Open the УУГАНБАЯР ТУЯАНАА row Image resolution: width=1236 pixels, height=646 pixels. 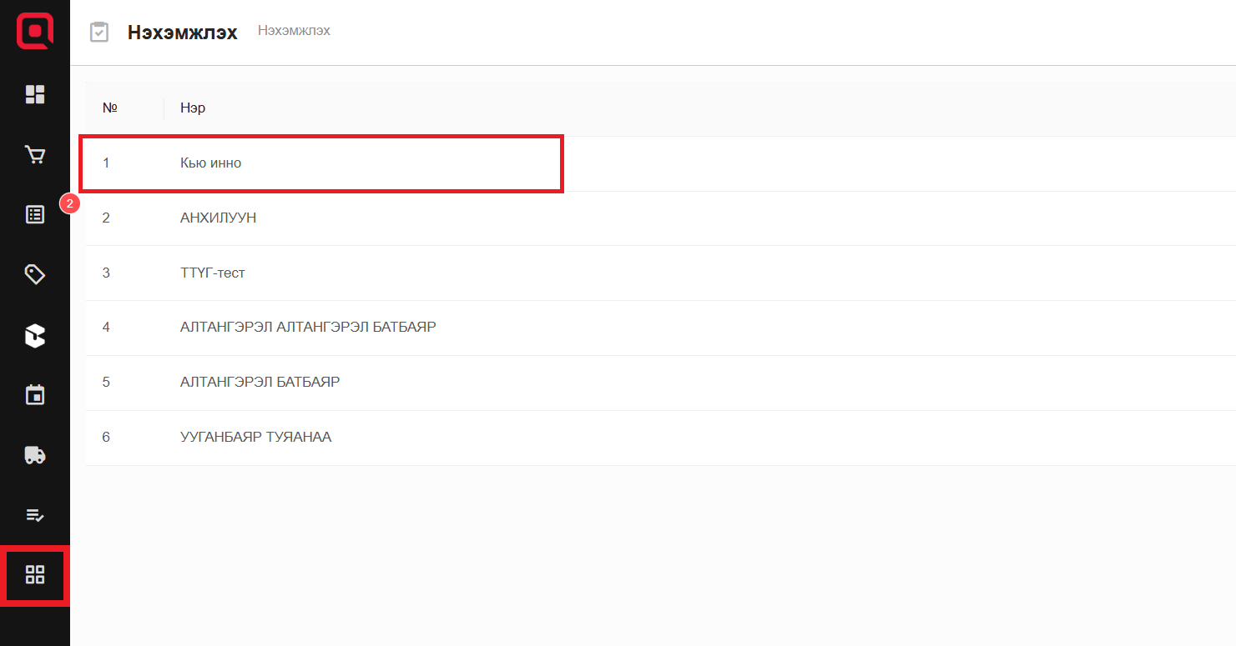pos(255,438)
